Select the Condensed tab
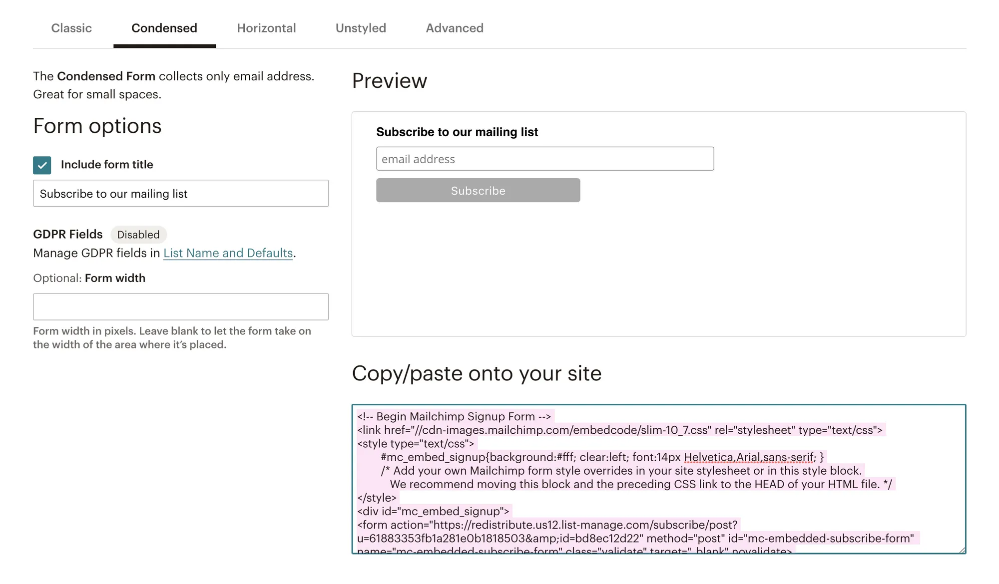Screen dimensions: 999x584 164,28
